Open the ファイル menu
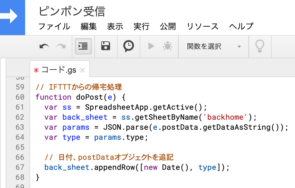 (54, 26)
